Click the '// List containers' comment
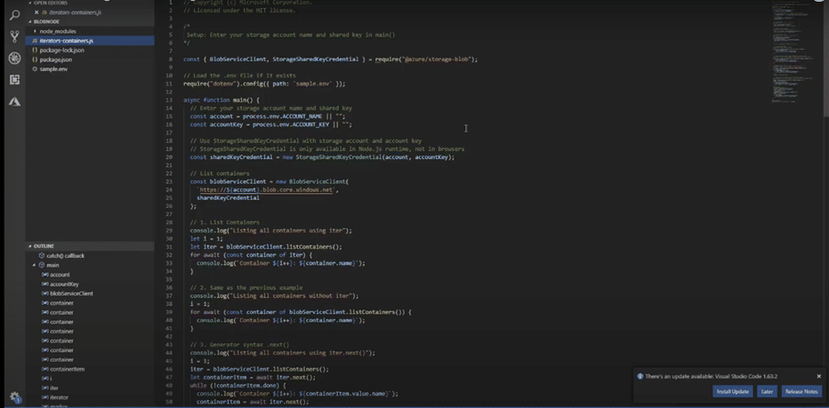829x408 pixels. pyautogui.click(x=220, y=173)
